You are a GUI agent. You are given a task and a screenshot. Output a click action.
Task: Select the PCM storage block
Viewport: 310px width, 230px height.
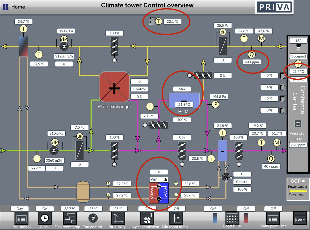click(x=184, y=100)
